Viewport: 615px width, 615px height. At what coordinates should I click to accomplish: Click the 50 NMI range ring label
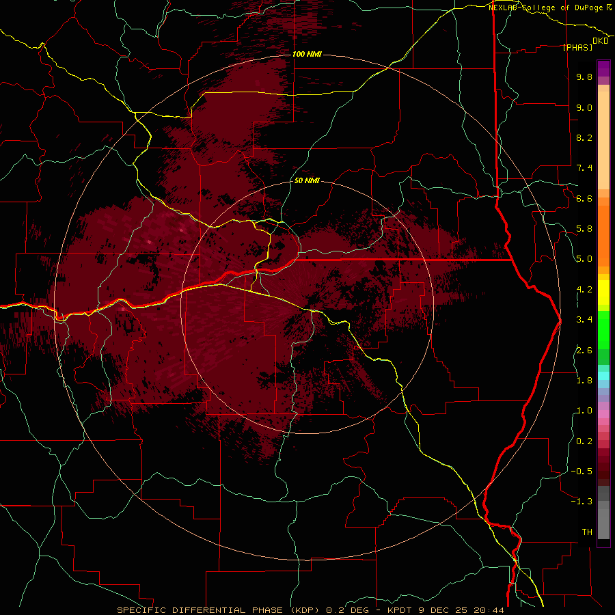[307, 180]
